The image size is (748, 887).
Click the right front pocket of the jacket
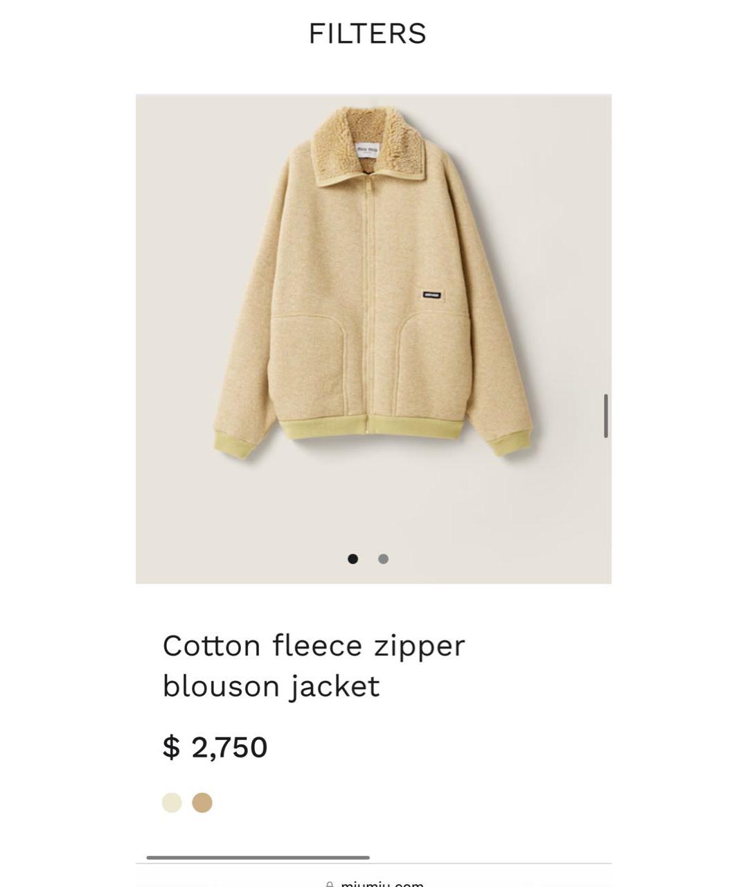[x=432, y=365]
